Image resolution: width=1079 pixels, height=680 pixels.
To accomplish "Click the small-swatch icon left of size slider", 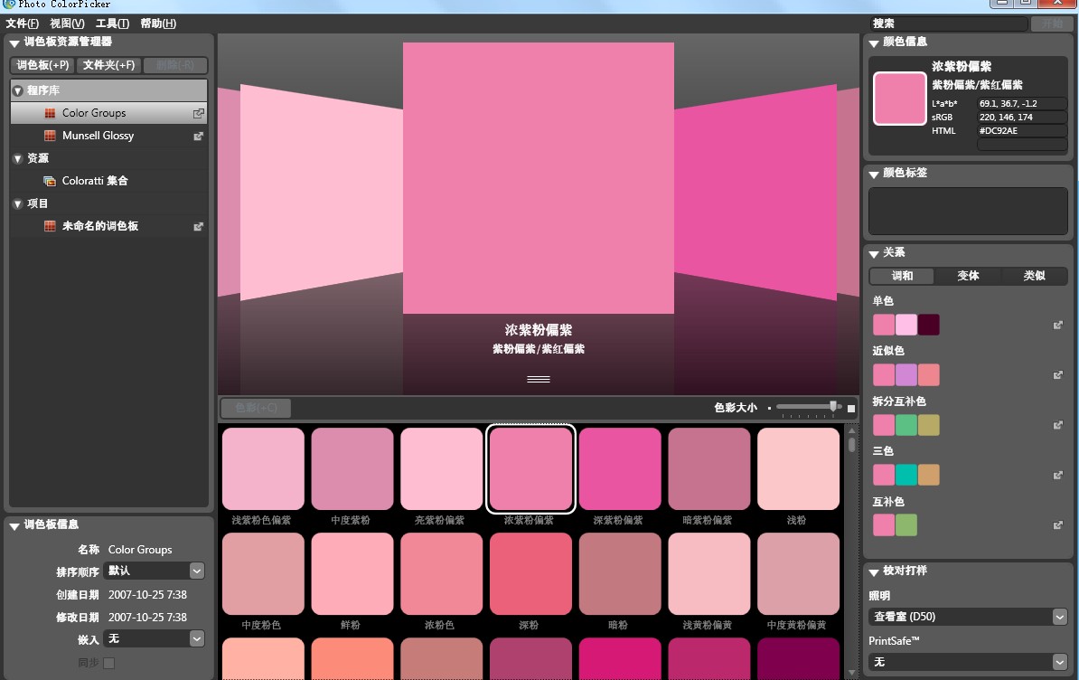I will coord(769,408).
